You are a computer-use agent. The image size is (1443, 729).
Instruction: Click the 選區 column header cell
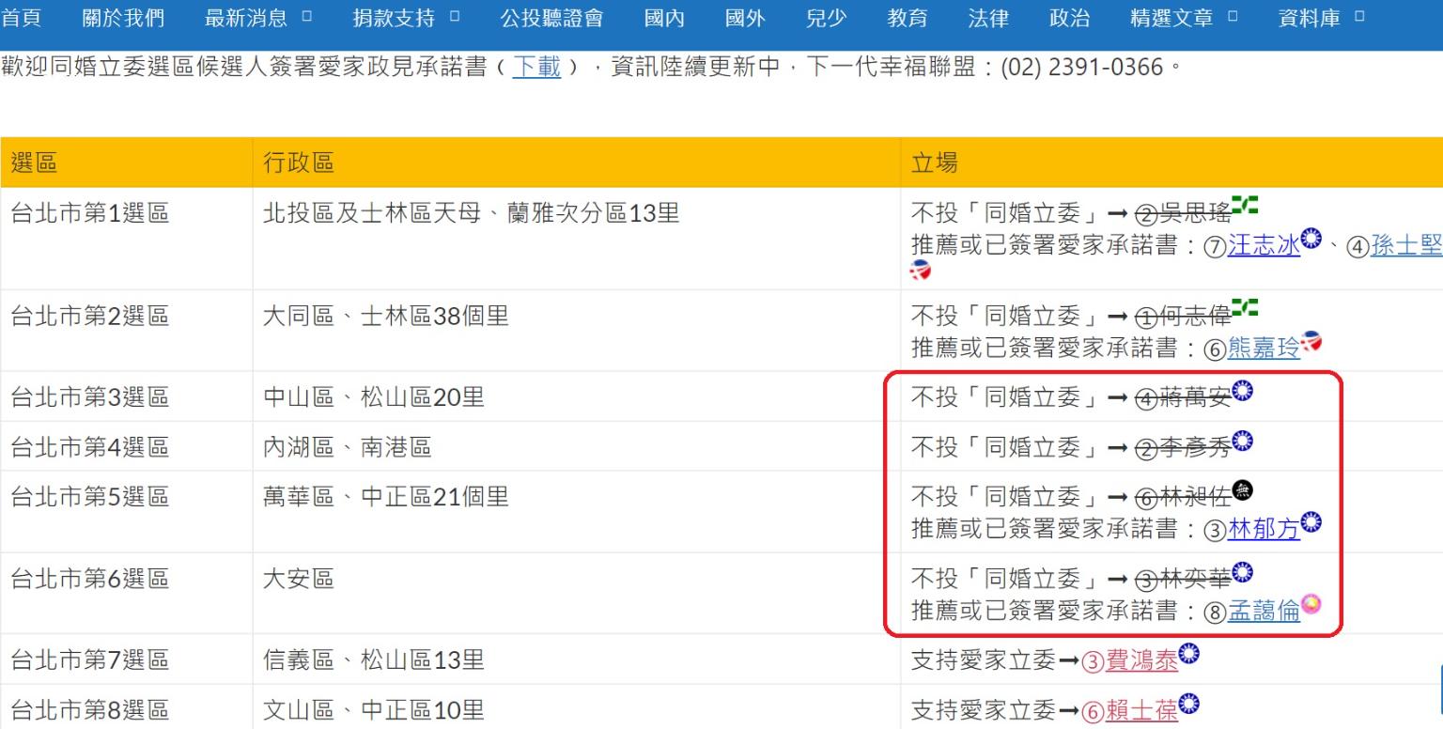pos(126,163)
